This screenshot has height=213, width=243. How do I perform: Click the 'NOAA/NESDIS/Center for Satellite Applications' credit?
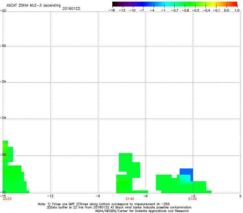[142, 211]
